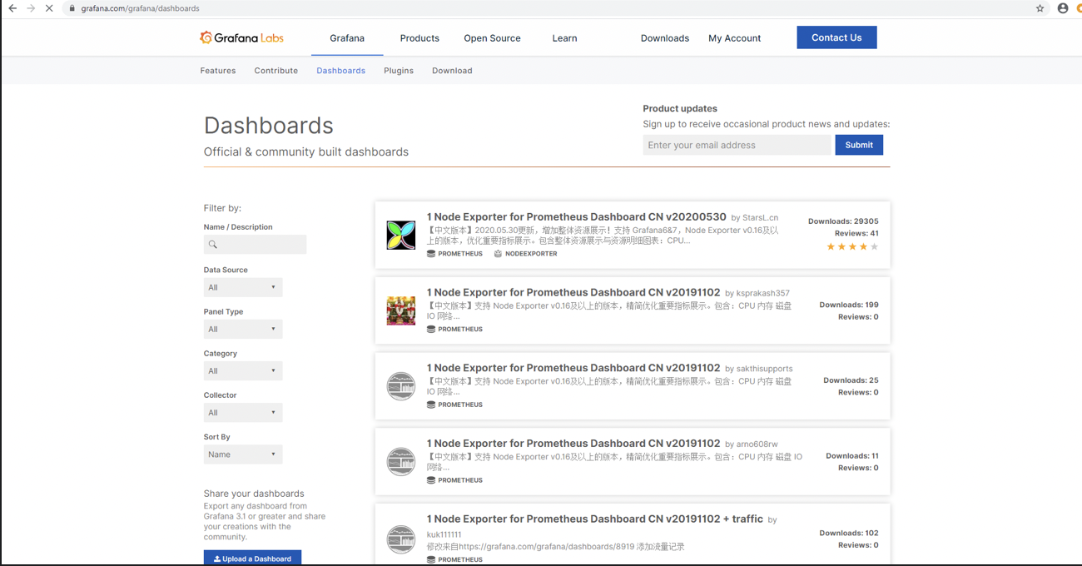Open the v20191102 dashboard by arno608rw
The image size is (1082, 566).
click(x=573, y=444)
